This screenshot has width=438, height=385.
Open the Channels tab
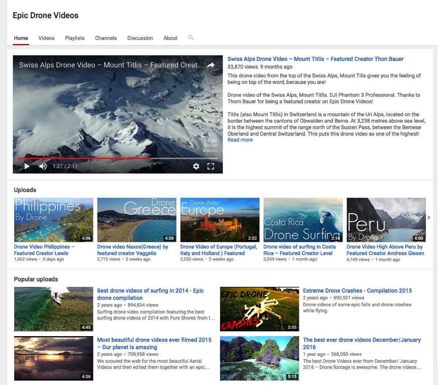[x=106, y=38]
